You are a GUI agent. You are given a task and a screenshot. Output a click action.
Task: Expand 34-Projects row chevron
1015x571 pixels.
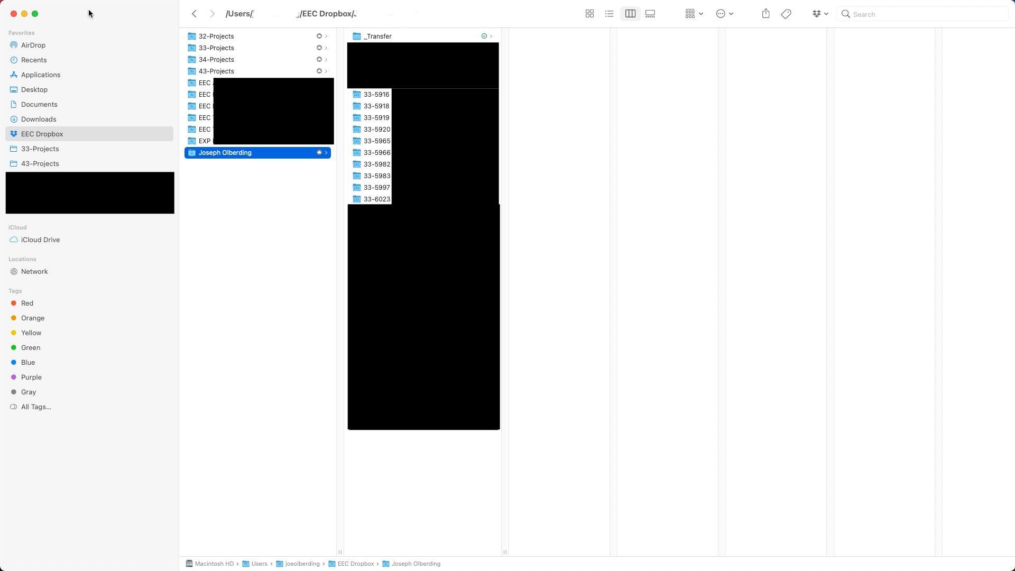click(326, 59)
